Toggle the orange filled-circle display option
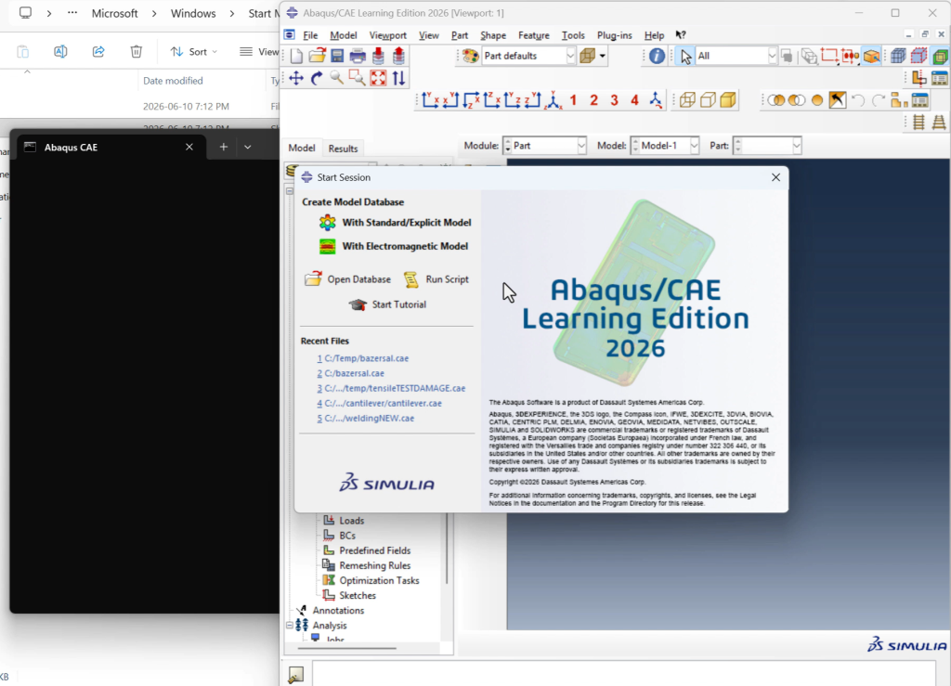951x686 pixels. click(x=817, y=100)
